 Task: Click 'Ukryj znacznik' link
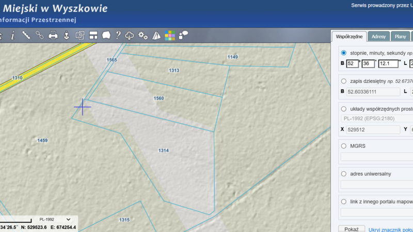[390, 228]
